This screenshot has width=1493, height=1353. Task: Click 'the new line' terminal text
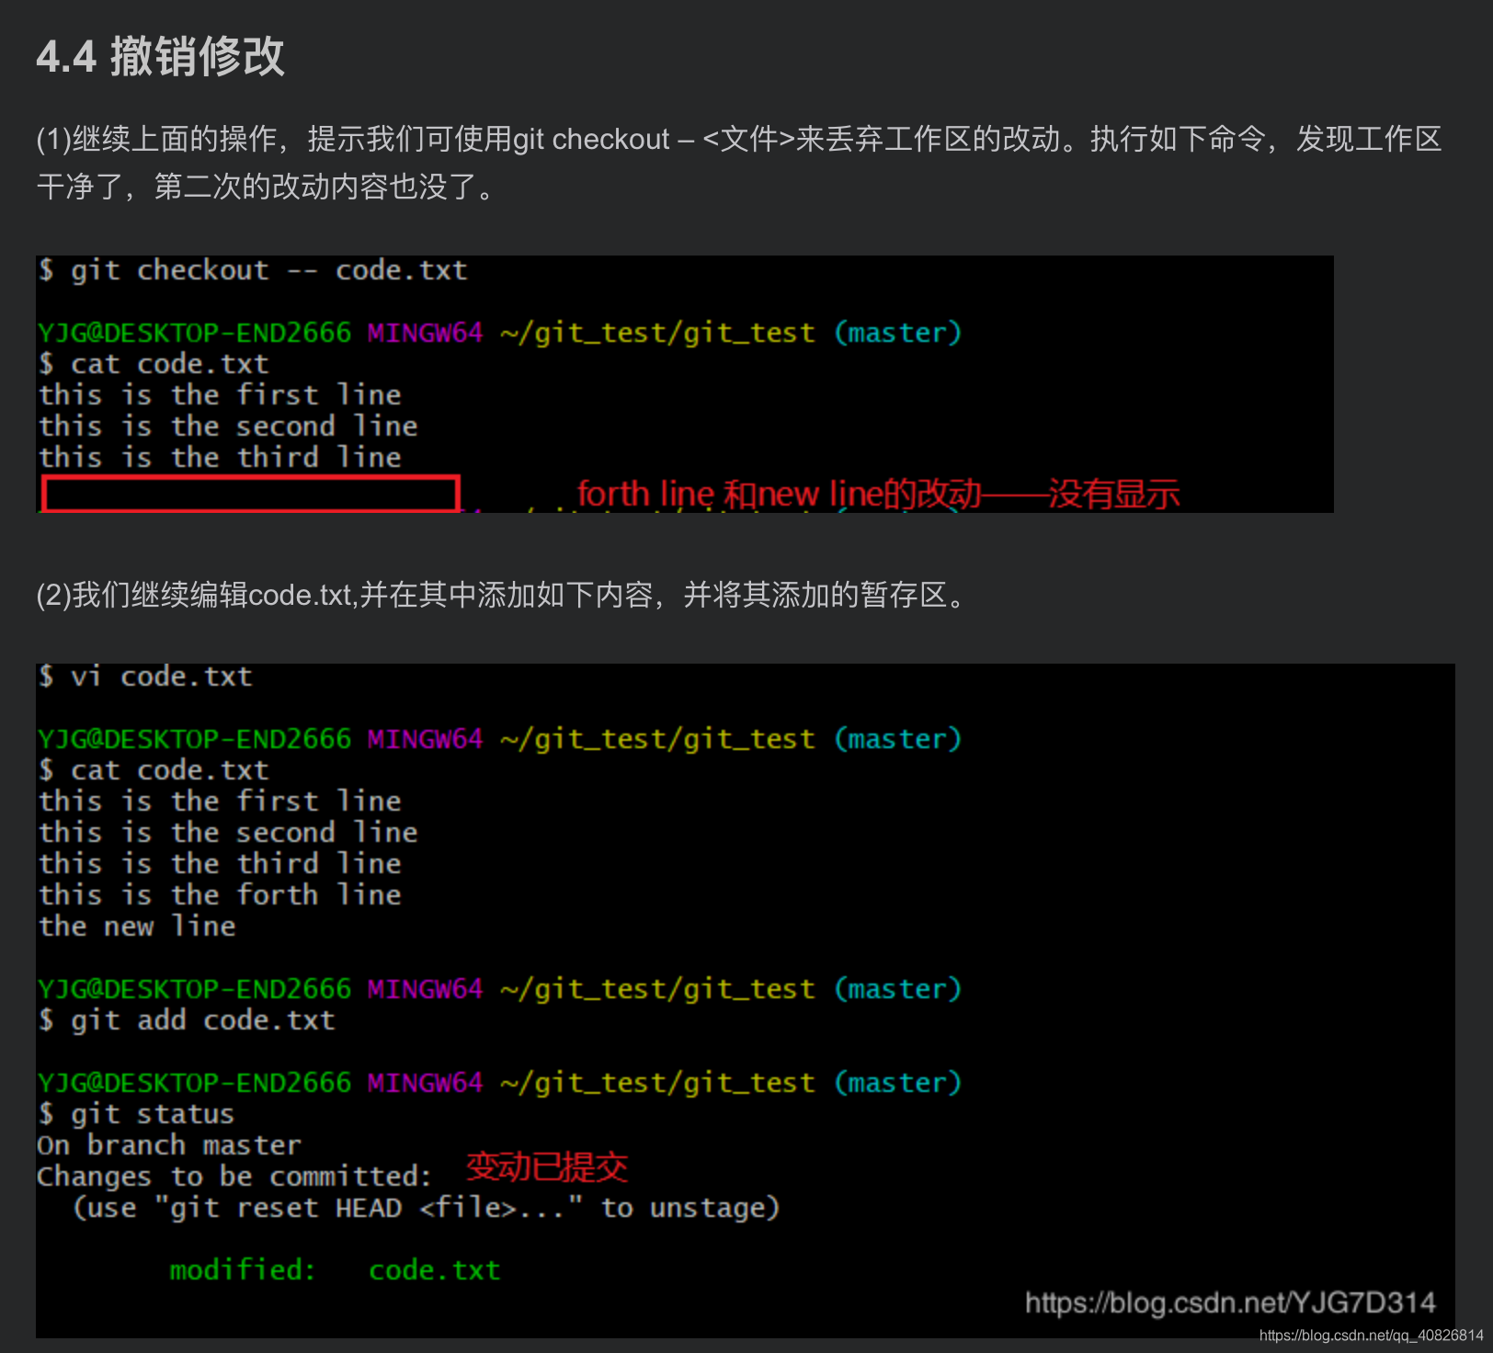point(137,926)
